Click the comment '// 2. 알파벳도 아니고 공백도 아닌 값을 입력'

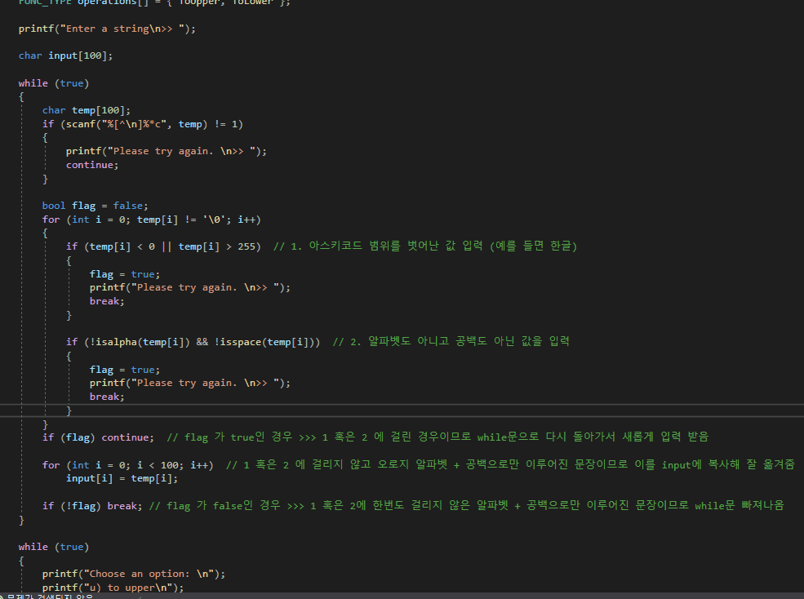click(451, 341)
